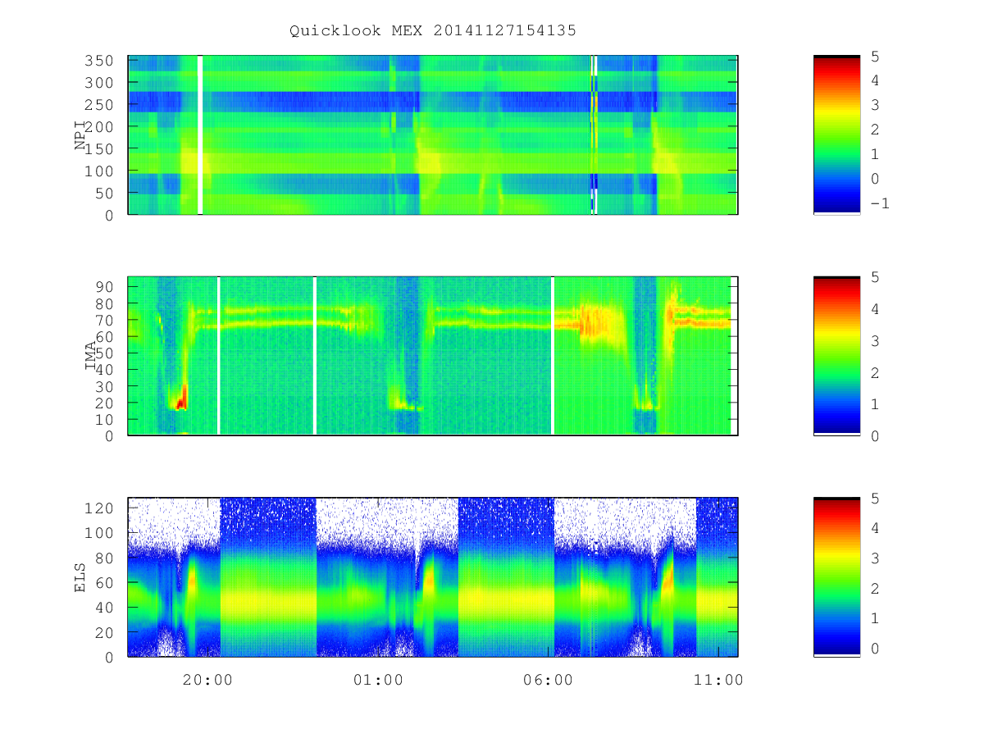The height and width of the screenshot is (738, 984).
Task: Click the -1 label on NPI colorbar
Action: coord(879,203)
